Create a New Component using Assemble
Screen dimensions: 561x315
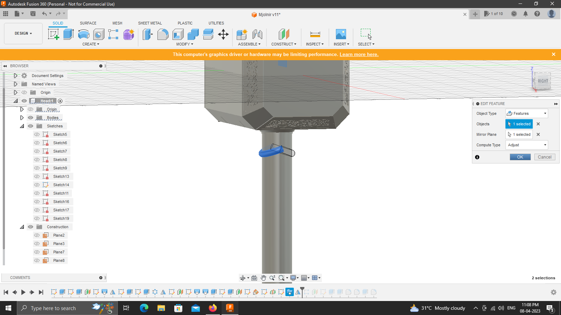[x=241, y=34]
